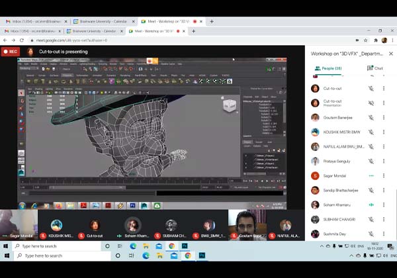Click the Maya range slider bar
This screenshot has height=278, width=397.
point(86,187)
